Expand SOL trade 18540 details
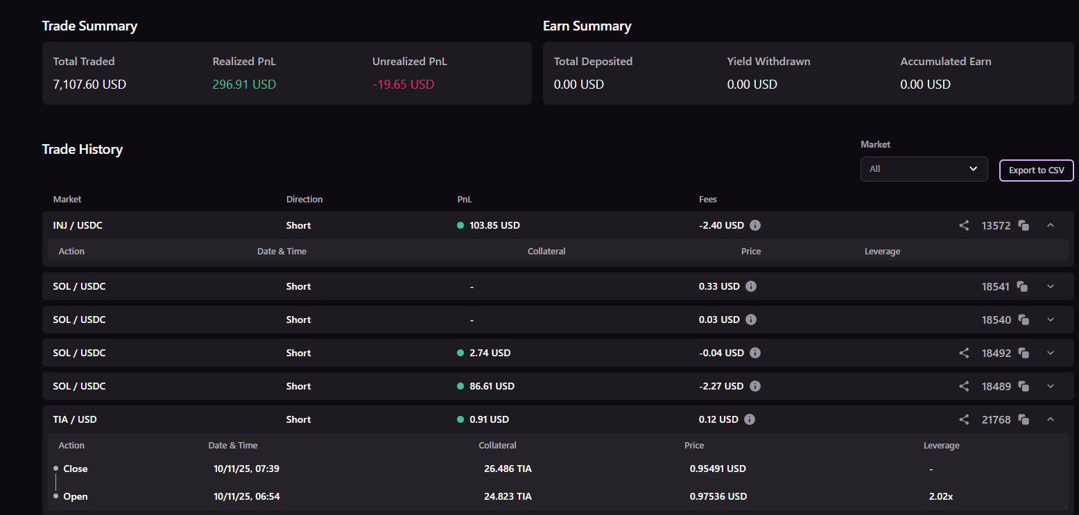This screenshot has height=515, width=1079. pyautogui.click(x=1051, y=320)
